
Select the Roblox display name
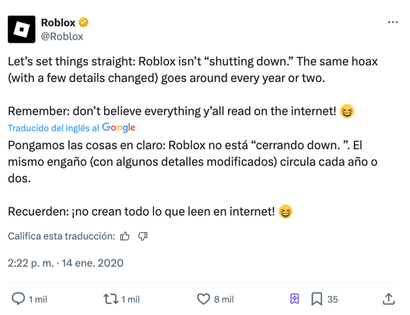[58, 23]
